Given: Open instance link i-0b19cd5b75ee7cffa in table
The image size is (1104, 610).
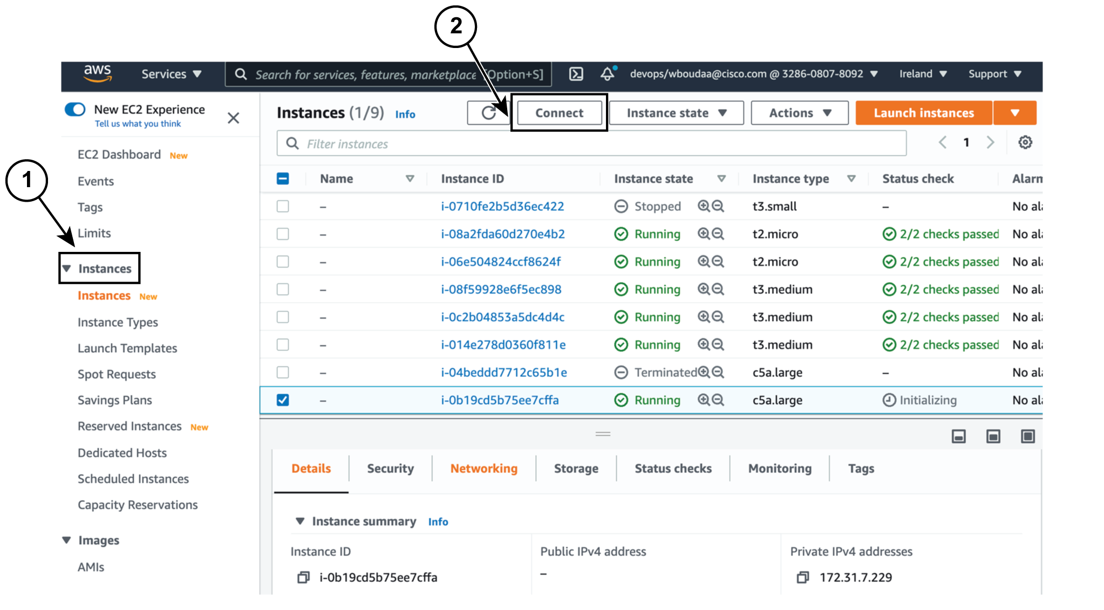Looking at the screenshot, I should 500,400.
